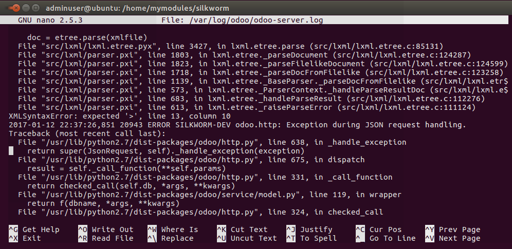Click the line 1803 _parseDocument traceback row
This screenshot has width=512, height=249.
244,55
